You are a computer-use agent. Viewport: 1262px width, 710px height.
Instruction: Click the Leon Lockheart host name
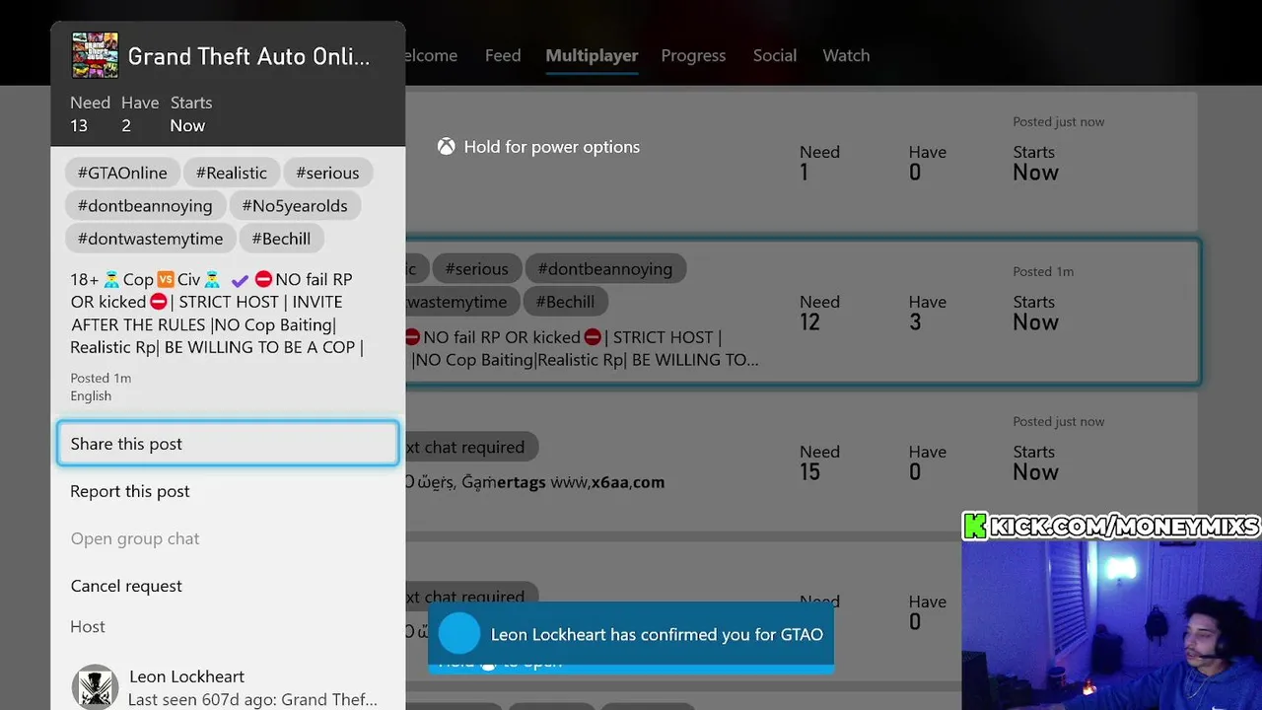coord(187,676)
